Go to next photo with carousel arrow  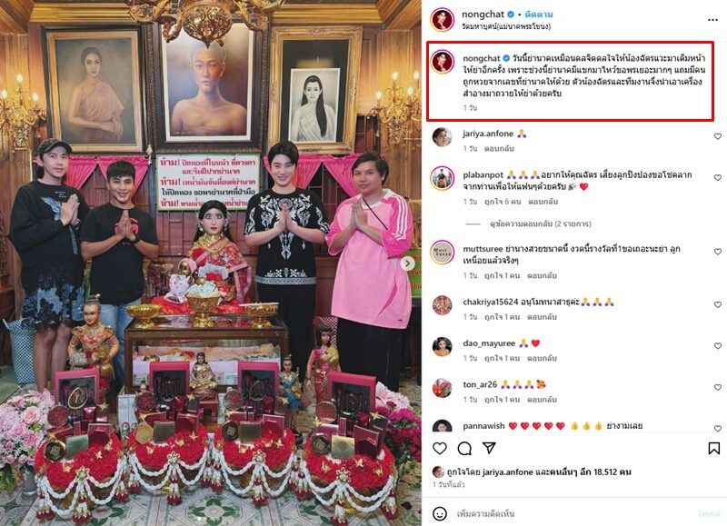407,263
